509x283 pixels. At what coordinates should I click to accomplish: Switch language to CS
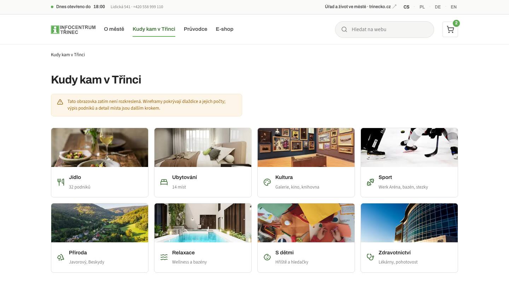[406, 7]
